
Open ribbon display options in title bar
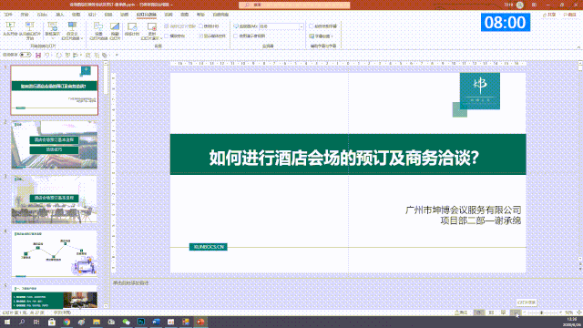(x=534, y=5)
